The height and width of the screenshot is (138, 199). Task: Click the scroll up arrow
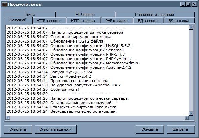click(191, 27)
